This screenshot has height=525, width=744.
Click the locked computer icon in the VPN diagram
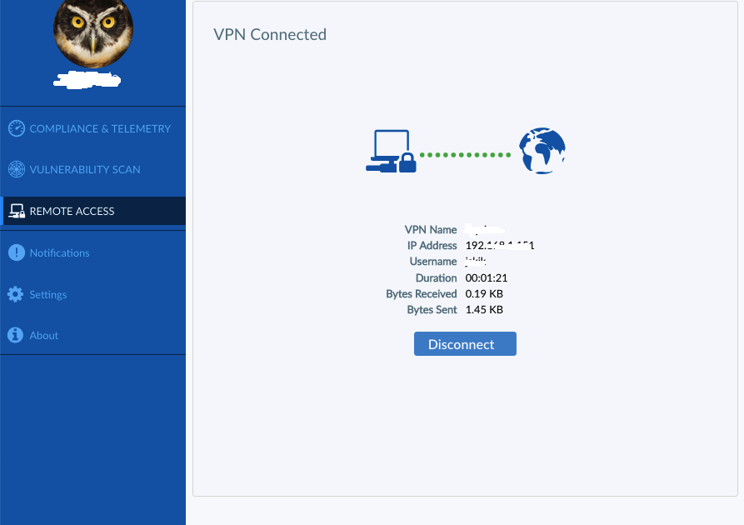tap(391, 152)
